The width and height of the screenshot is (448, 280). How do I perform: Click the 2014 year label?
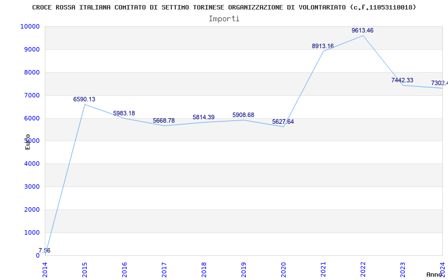click(45, 269)
